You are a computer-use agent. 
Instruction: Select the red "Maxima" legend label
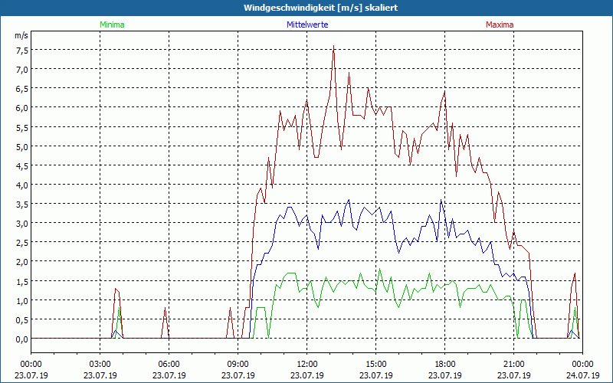(x=500, y=25)
